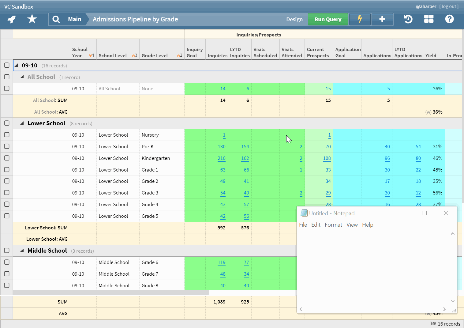
Task: Tick the checkbox for Grade 6 row
Action: (7, 262)
